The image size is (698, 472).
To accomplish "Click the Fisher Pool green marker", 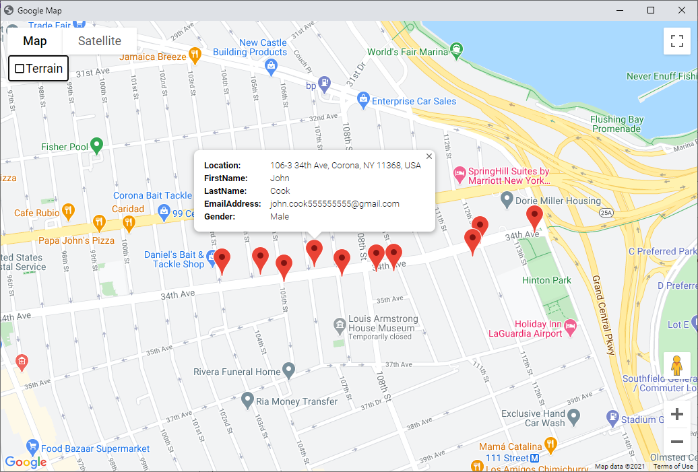I will tap(97, 145).
